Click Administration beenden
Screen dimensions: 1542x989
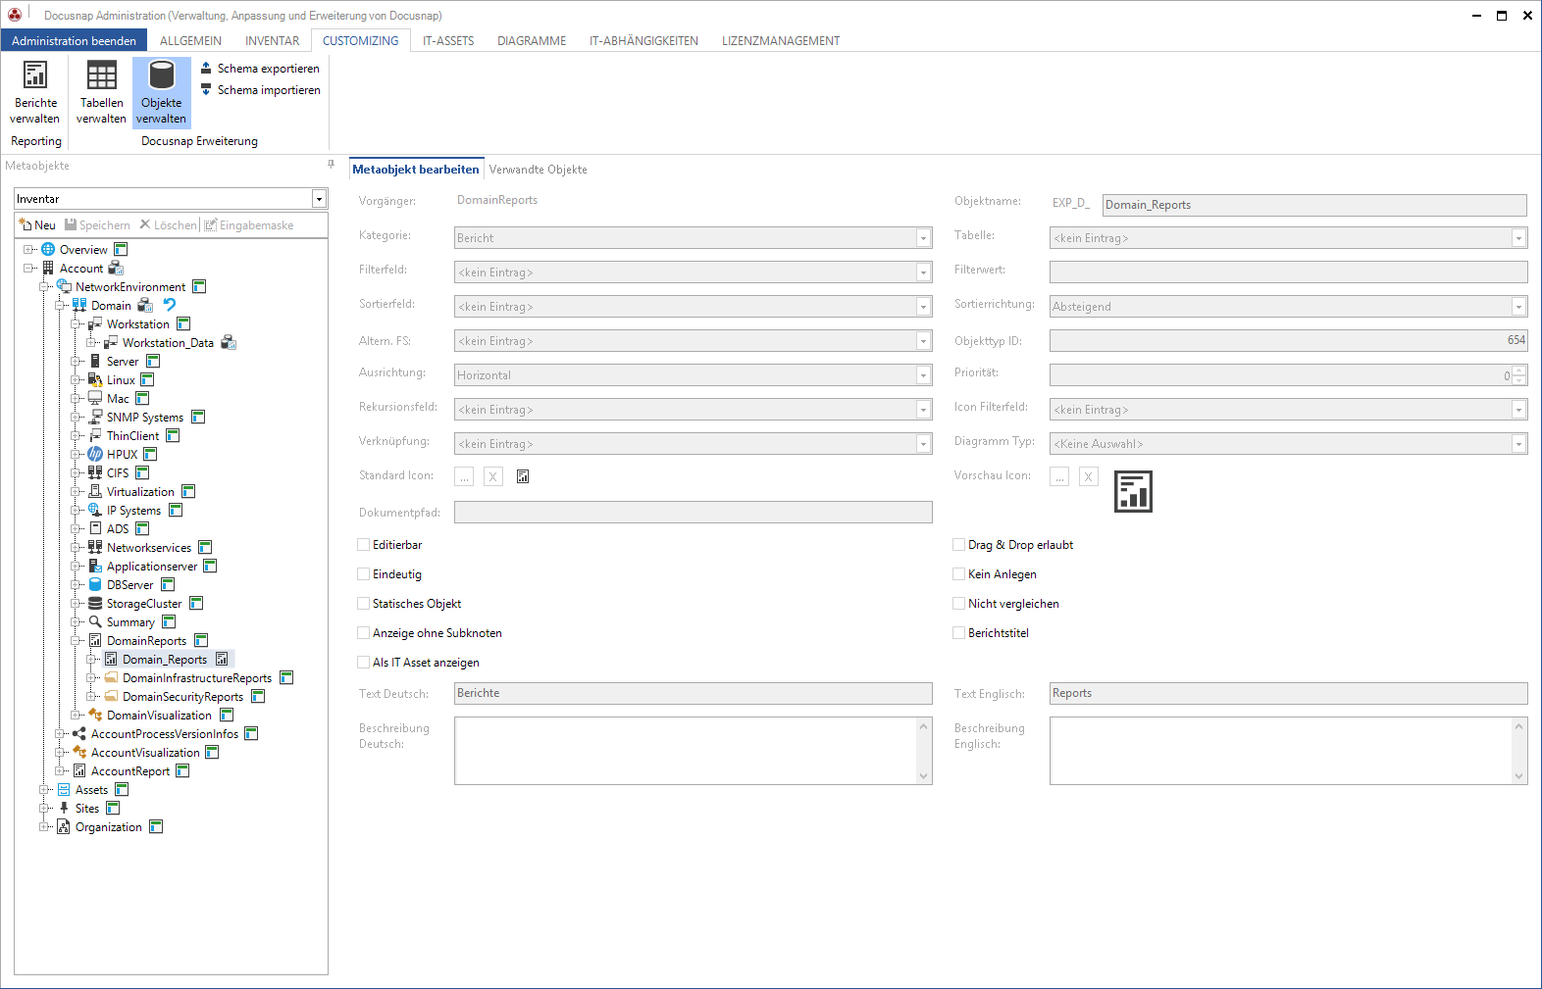coord(74,41)
